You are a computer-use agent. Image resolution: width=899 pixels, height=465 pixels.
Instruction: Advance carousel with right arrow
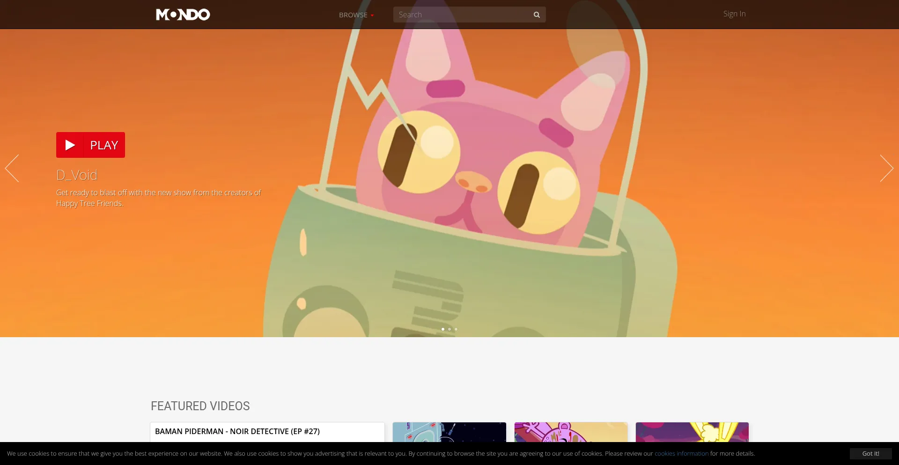click(886, 168)
